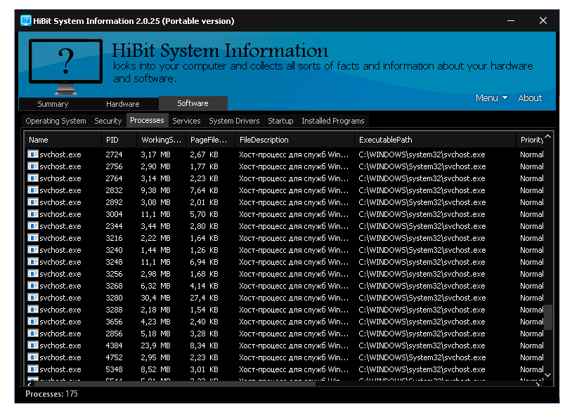Select page file value 7,64 KB
Viewport: 572px width, 415px height.
coord(204,190)
